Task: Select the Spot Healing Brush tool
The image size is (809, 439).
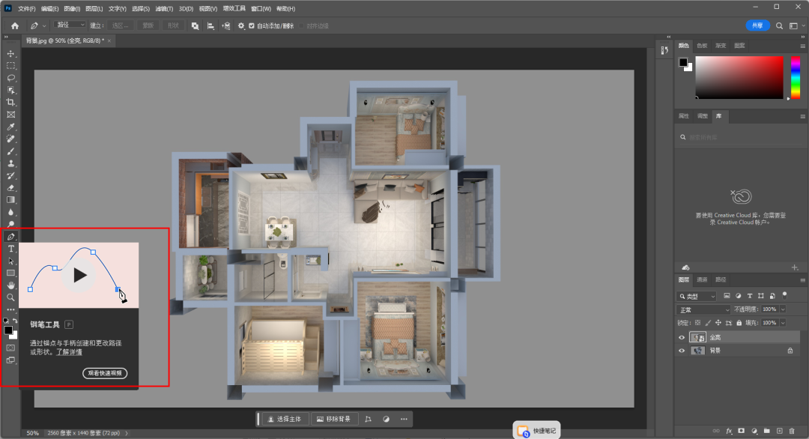Action: (x=10, y=139)
